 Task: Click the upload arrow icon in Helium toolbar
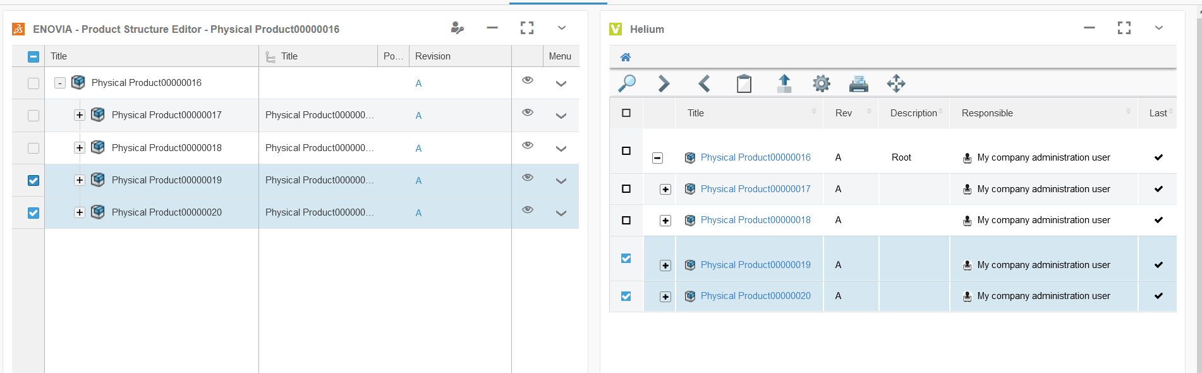[x=784, y=83]
